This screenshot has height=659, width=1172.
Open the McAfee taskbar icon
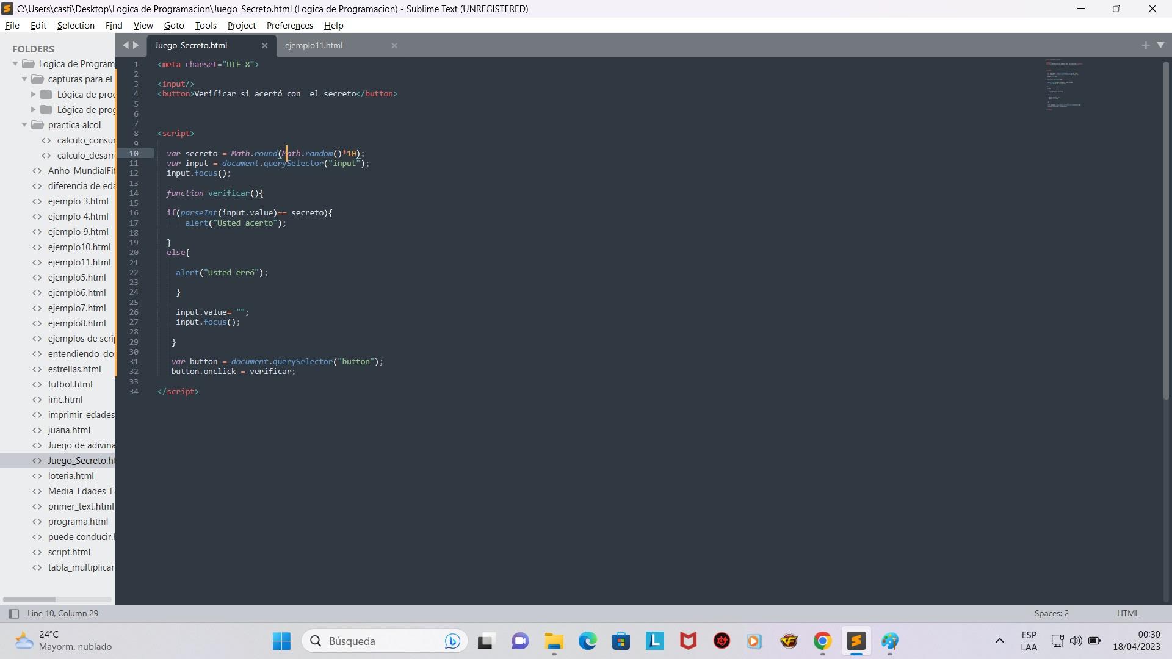[x=688, y=641]
